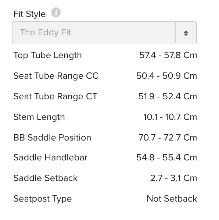Select the 10.1 - 10.7 Cm value

(170, 117)
